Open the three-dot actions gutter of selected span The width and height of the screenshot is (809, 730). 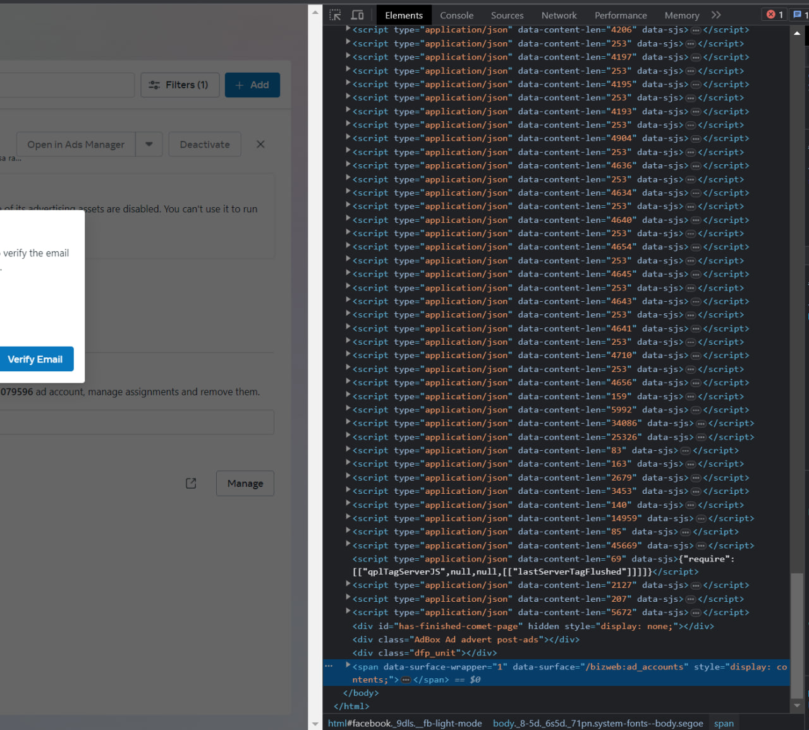coord(329,666)
